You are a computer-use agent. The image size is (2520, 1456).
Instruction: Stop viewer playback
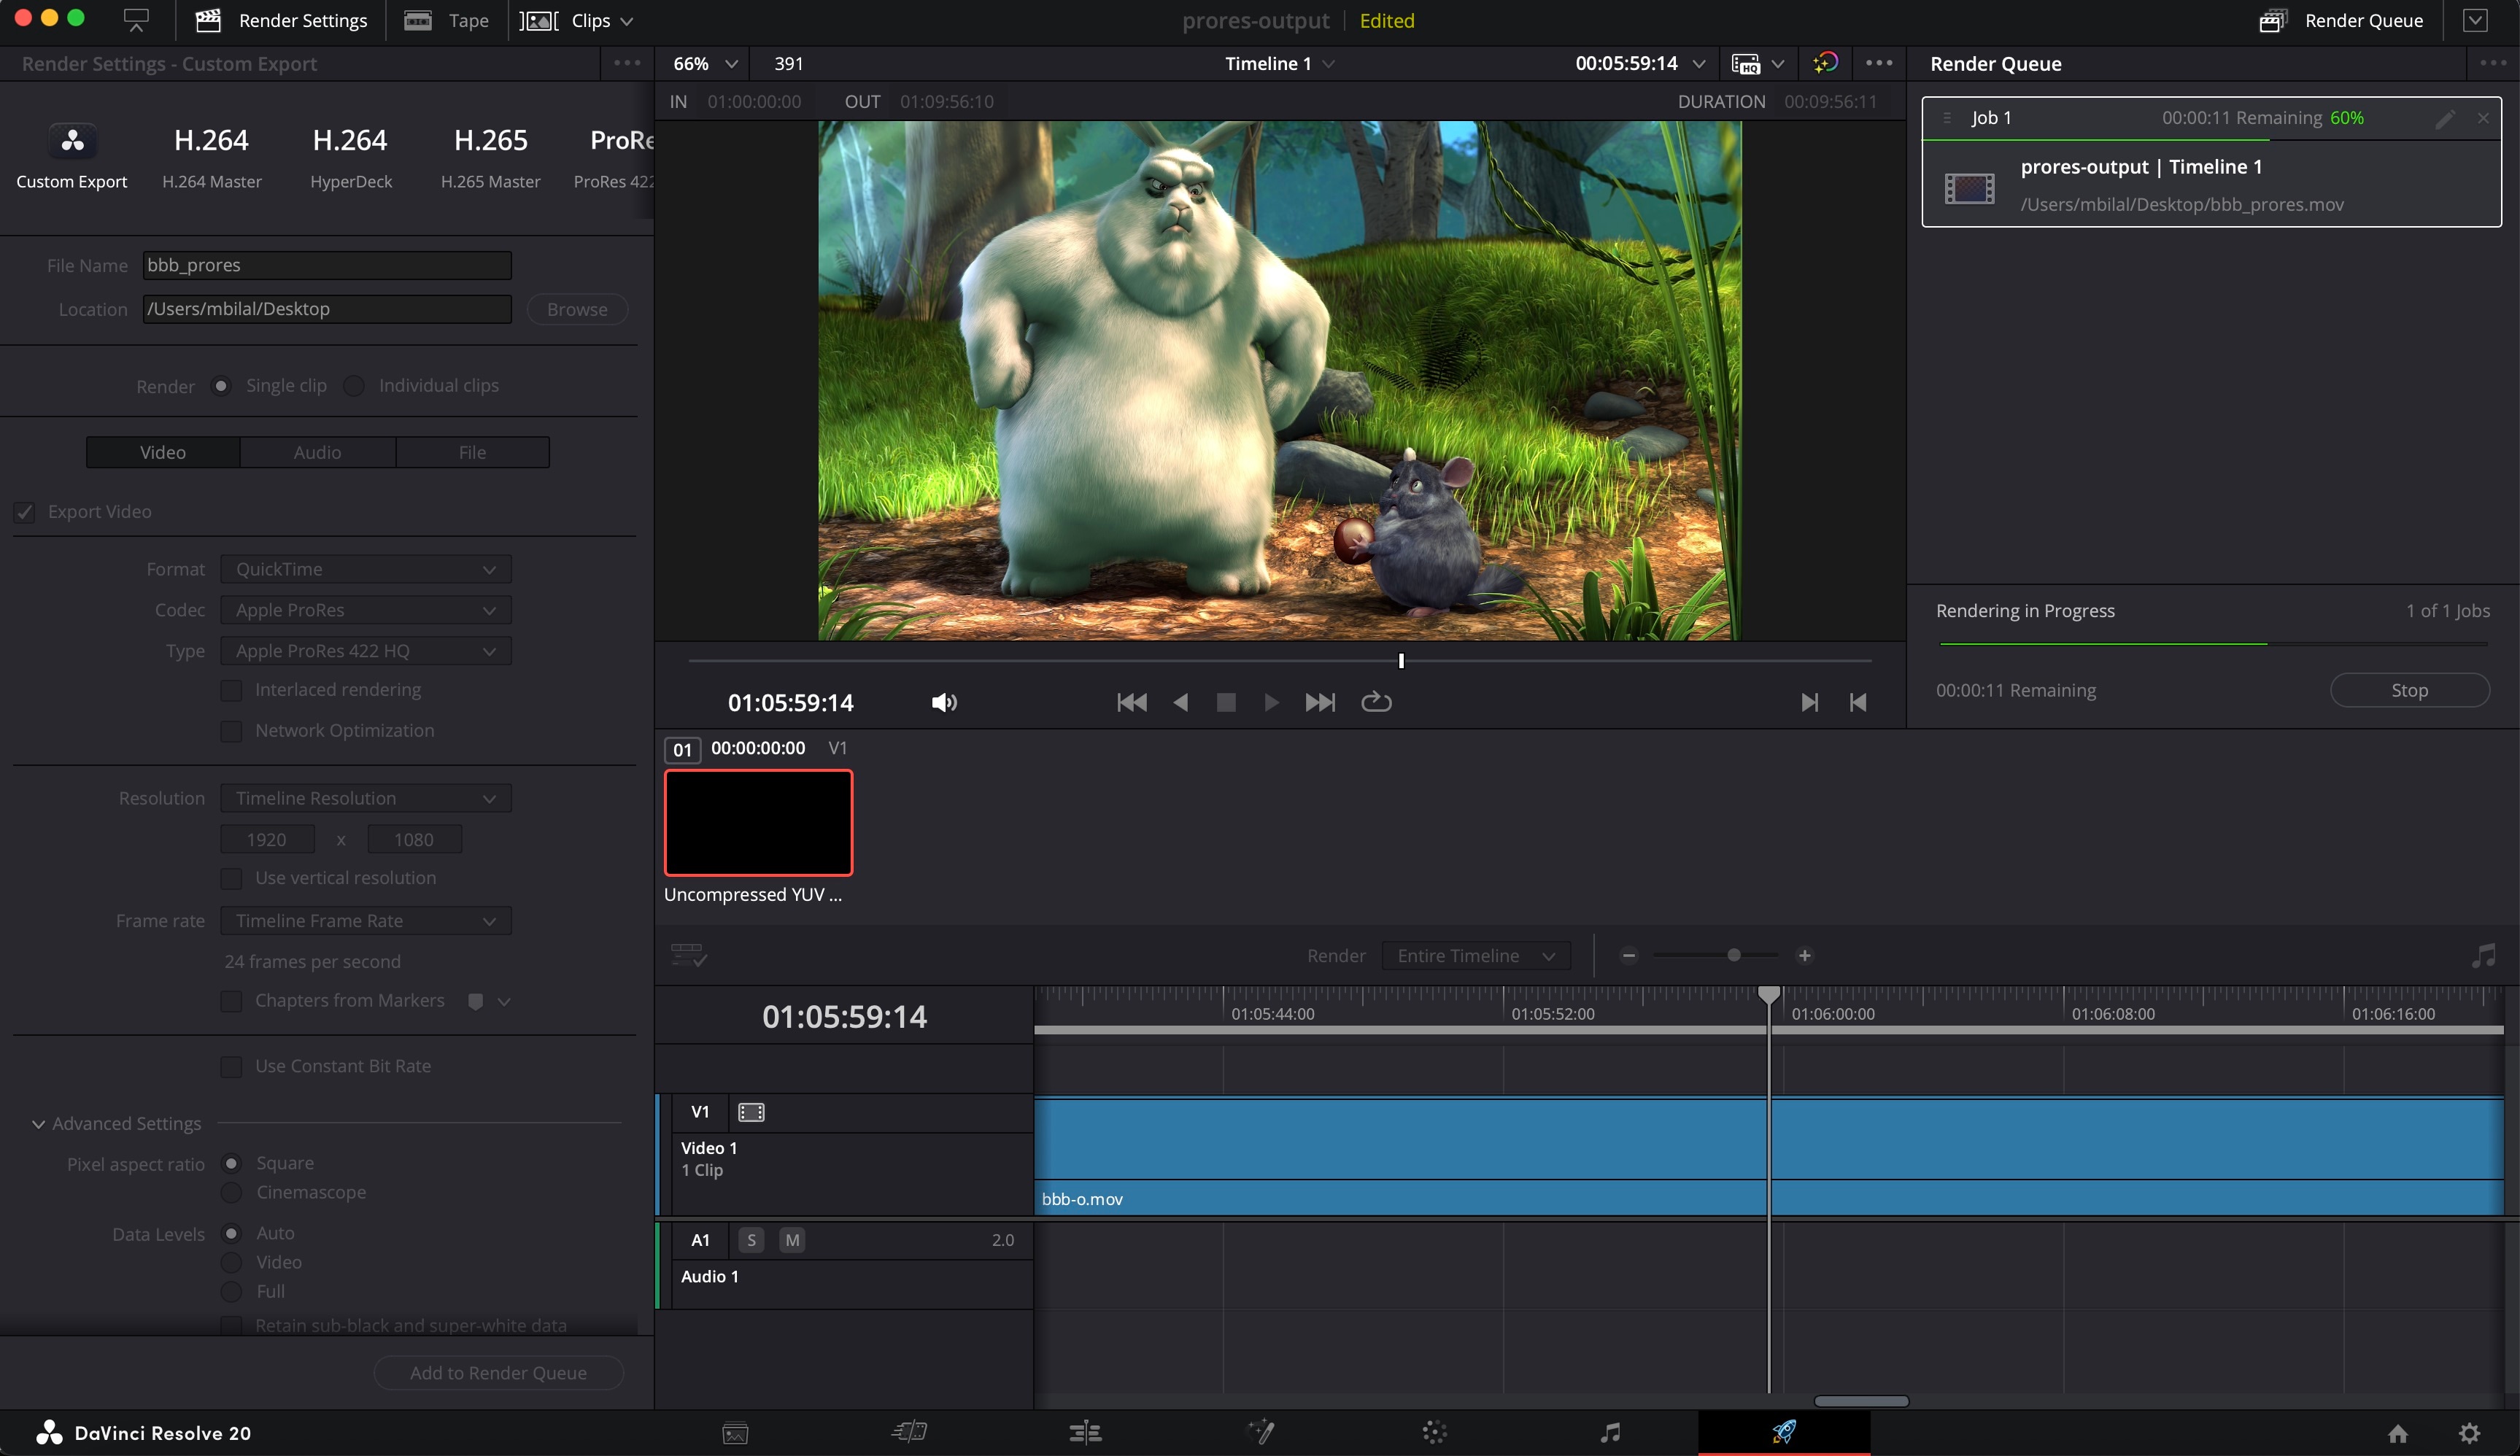pyautogui.click(x=1226, y=703)
